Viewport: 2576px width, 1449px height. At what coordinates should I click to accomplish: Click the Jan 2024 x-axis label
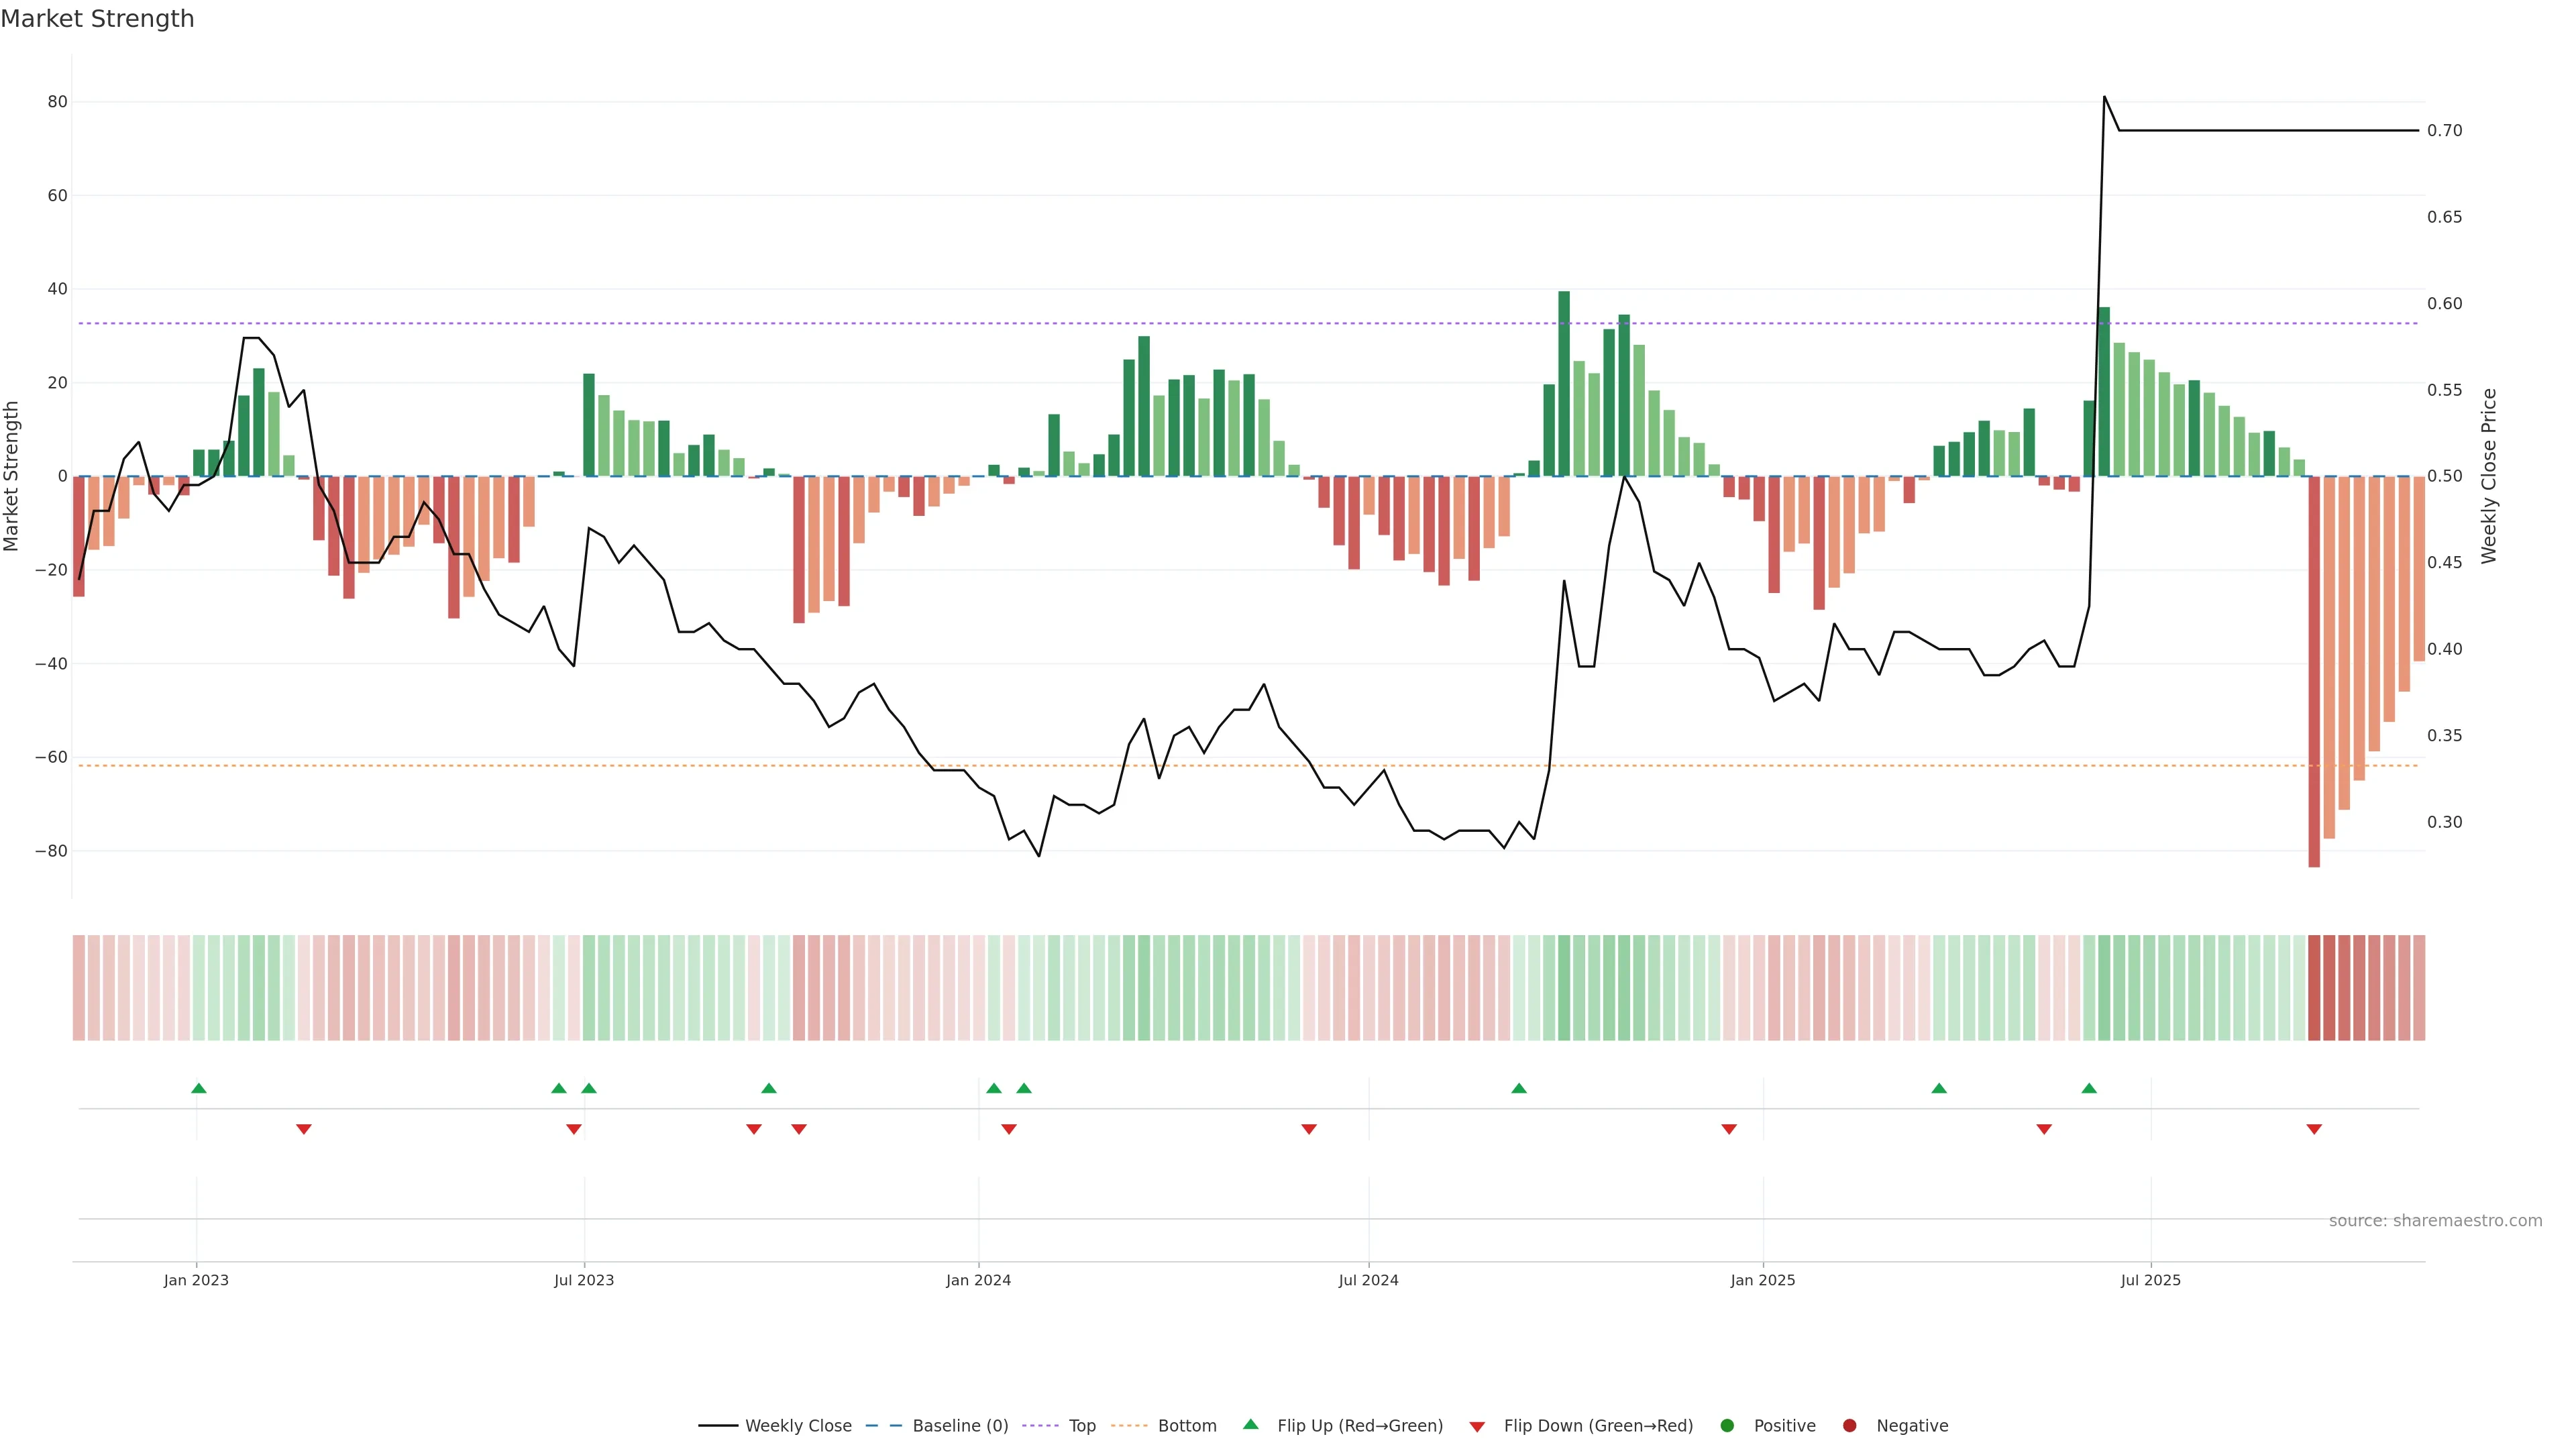[978, 1280]
